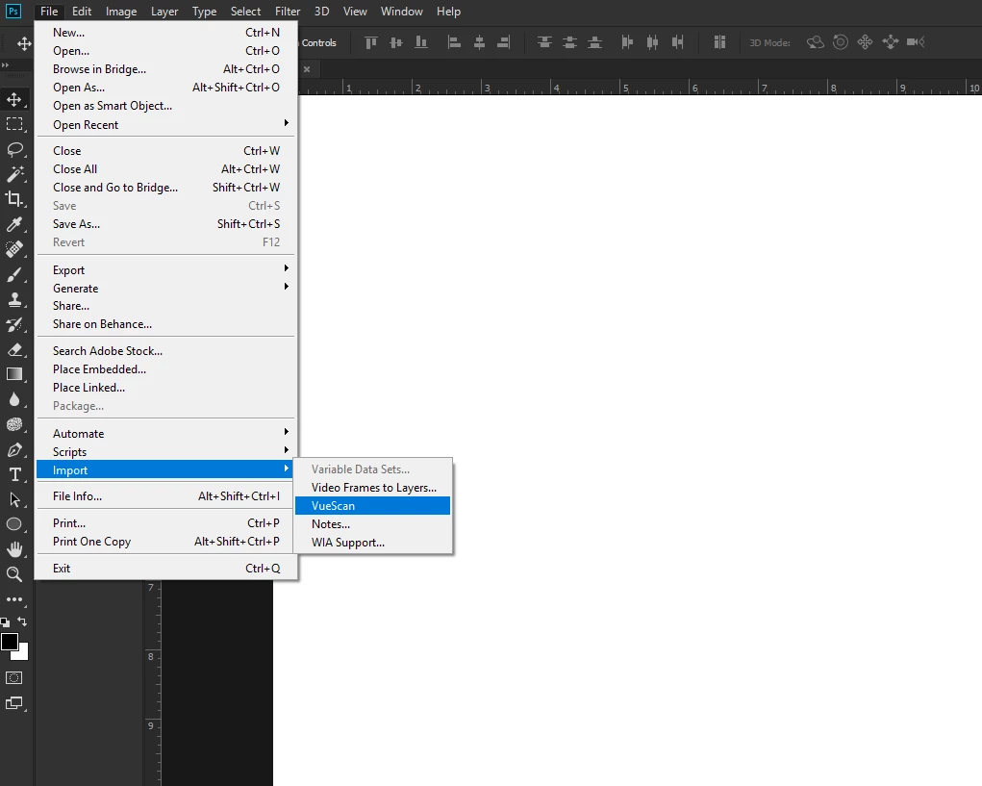Align left edges in options bar
982x786 pixels.
tap(455, 42)
